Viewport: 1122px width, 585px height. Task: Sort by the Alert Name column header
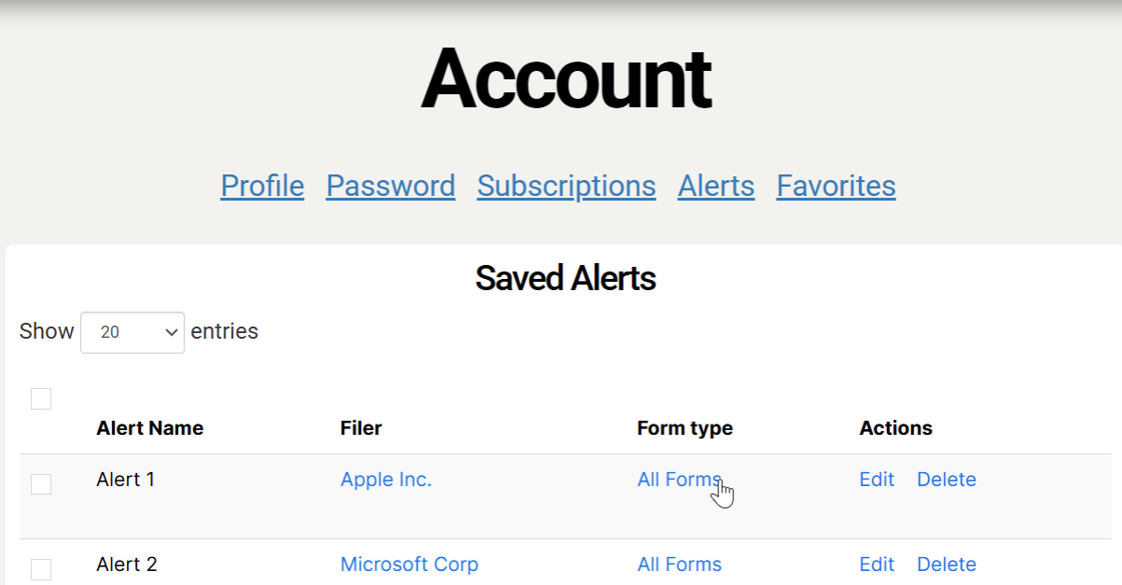[149, 428]
